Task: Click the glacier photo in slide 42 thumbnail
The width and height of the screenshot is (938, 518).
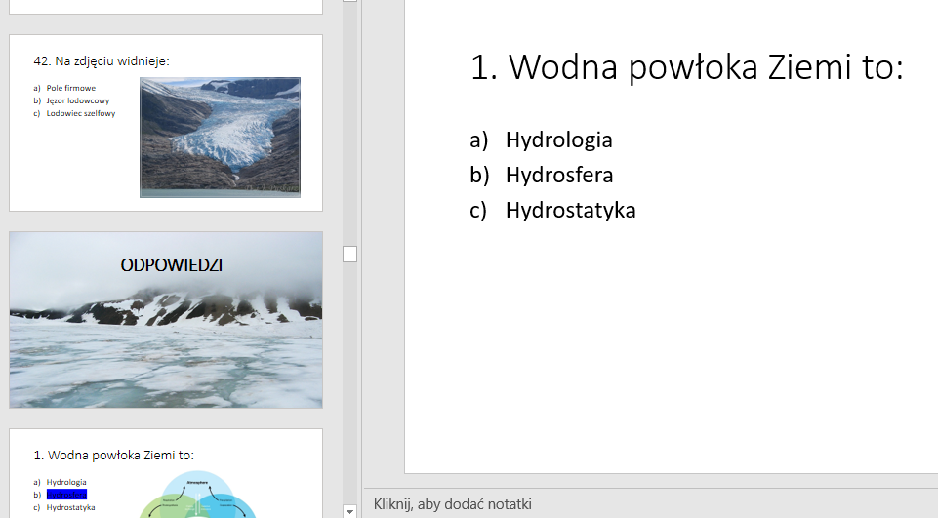Action: (x=220, y=137)
